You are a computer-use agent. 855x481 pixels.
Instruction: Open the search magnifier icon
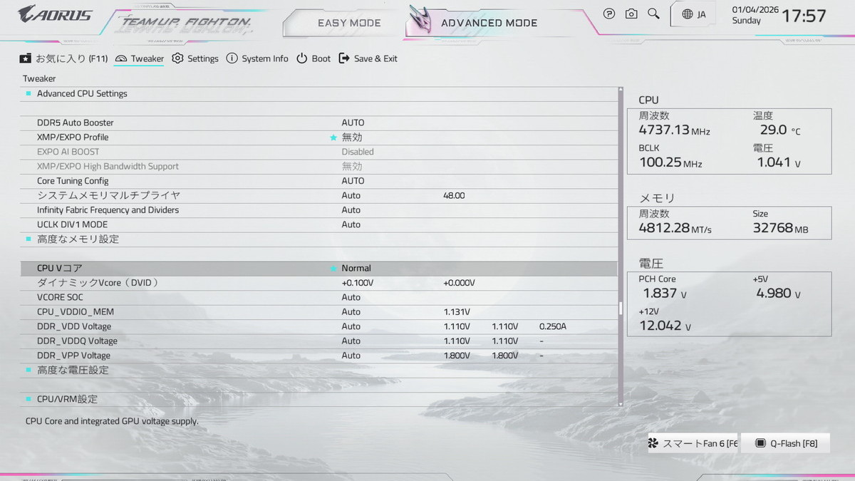click(x=653, y=14)
